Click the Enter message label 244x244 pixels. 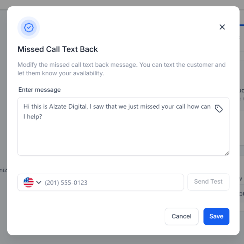pyautogui.click(x=39, y=90)
